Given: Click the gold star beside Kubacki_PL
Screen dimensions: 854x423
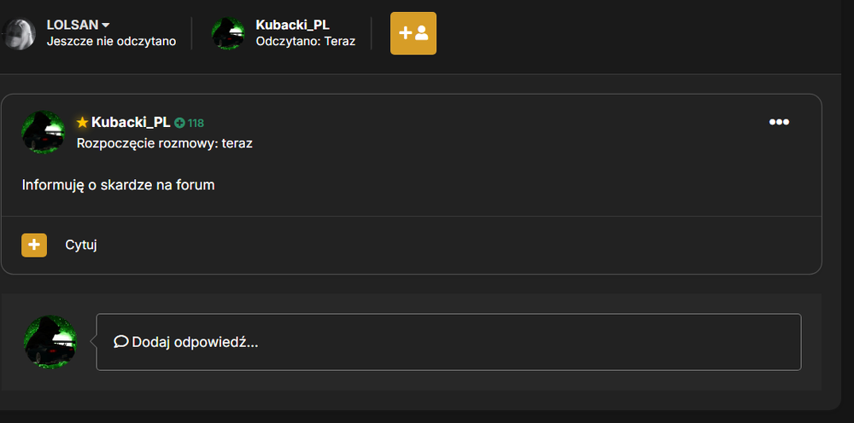Looking at the screenshot, I should (x=82, y=123).
